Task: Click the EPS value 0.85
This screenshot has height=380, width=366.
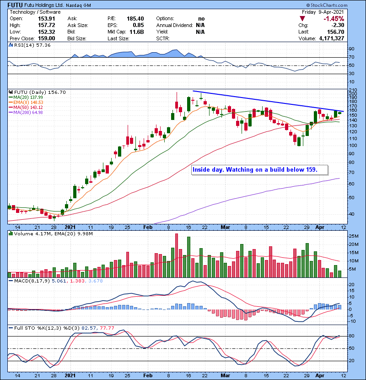Action: pos(138,25)
